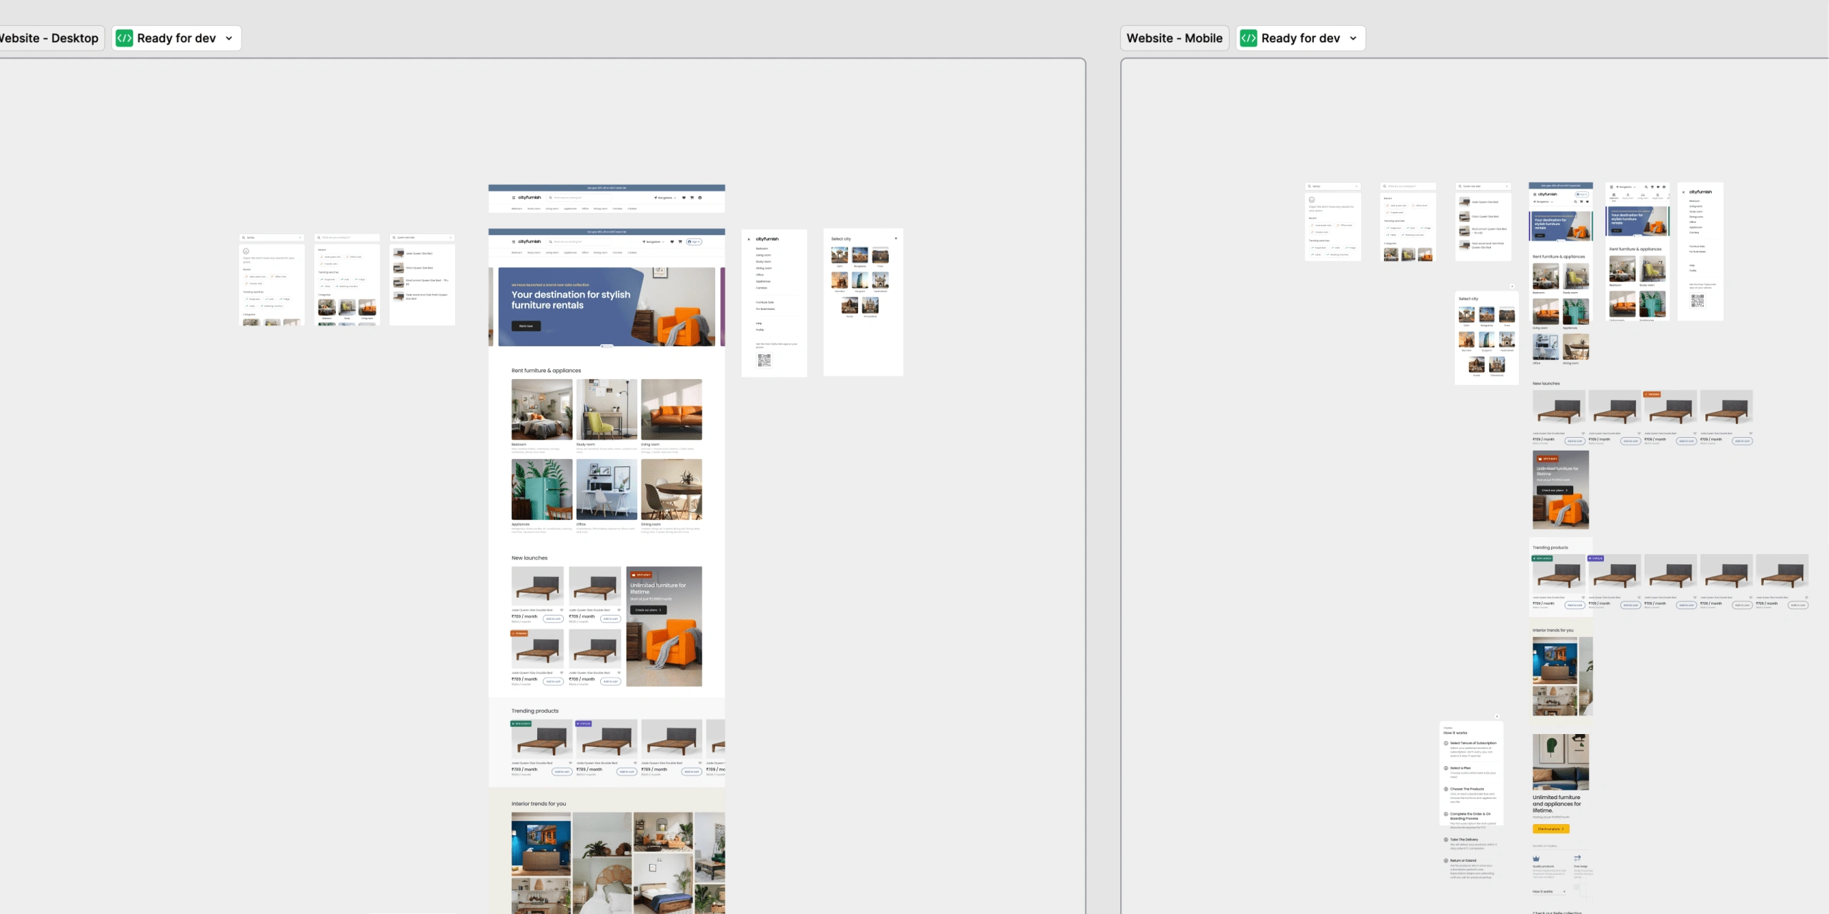Close the desktop Select city panel
This screenshot has width=1829, height=914.
click(x=896, y=238)
